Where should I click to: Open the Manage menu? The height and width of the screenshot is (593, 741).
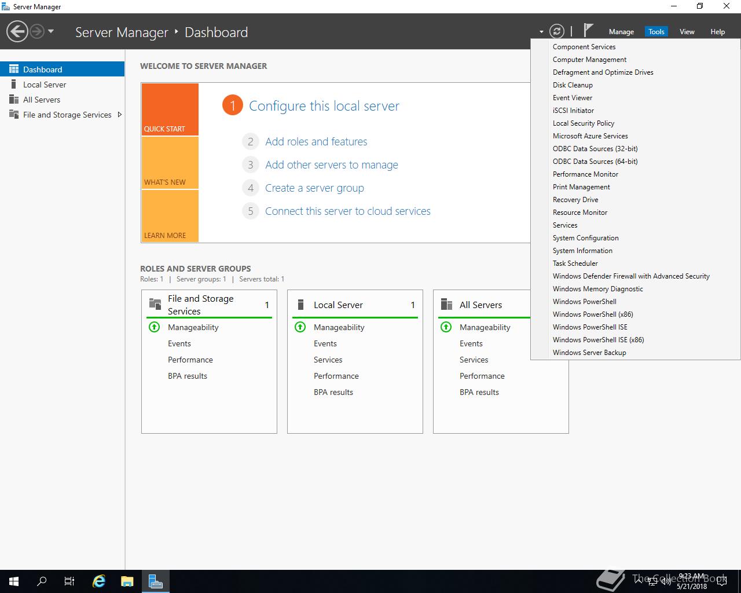pyautogui.click(x=621, y=32)
